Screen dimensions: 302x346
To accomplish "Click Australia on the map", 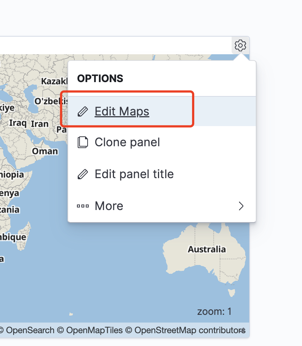I will [206, 249].
